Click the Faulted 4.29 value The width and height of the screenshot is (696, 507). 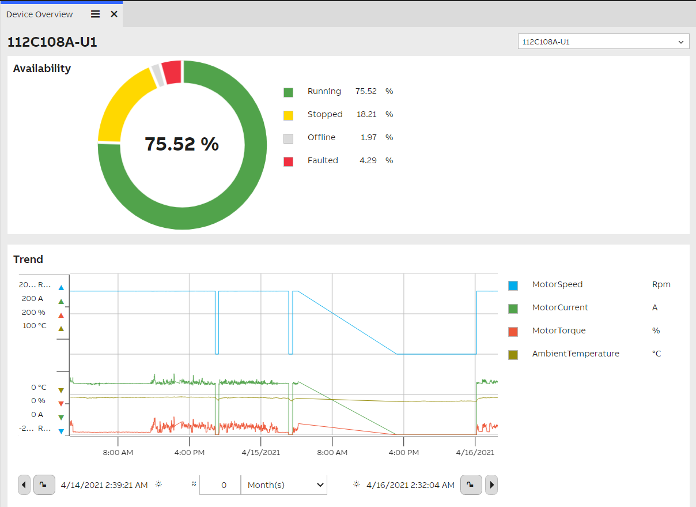(368, 160)
